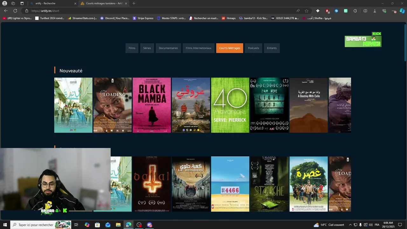407x229 pixels.
Task: Open the '40 Advantaje' green poster
Action: pos(230,105)
